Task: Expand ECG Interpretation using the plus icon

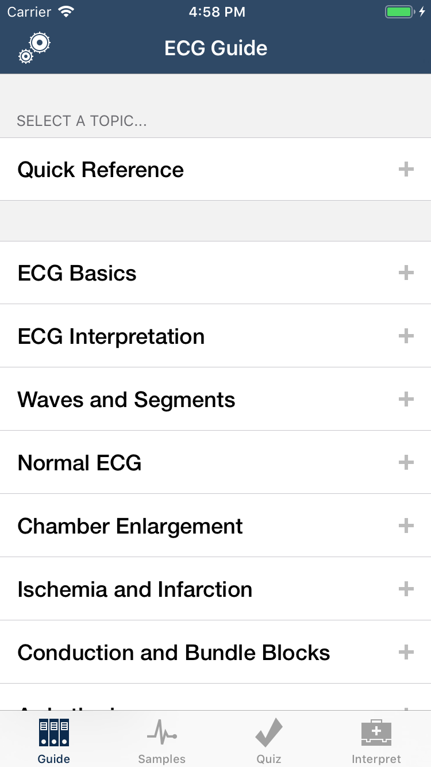Action: 406,336
